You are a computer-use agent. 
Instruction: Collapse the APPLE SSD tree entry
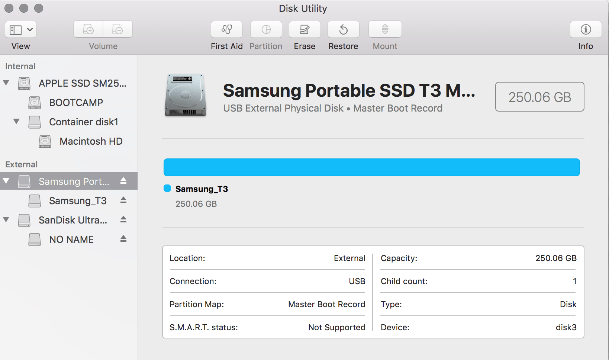click(6, 83)
